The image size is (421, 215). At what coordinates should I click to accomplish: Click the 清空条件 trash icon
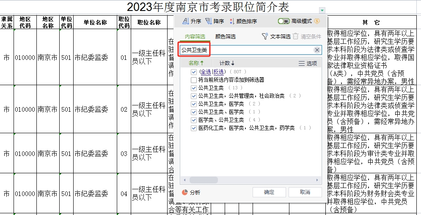point(296,37)
